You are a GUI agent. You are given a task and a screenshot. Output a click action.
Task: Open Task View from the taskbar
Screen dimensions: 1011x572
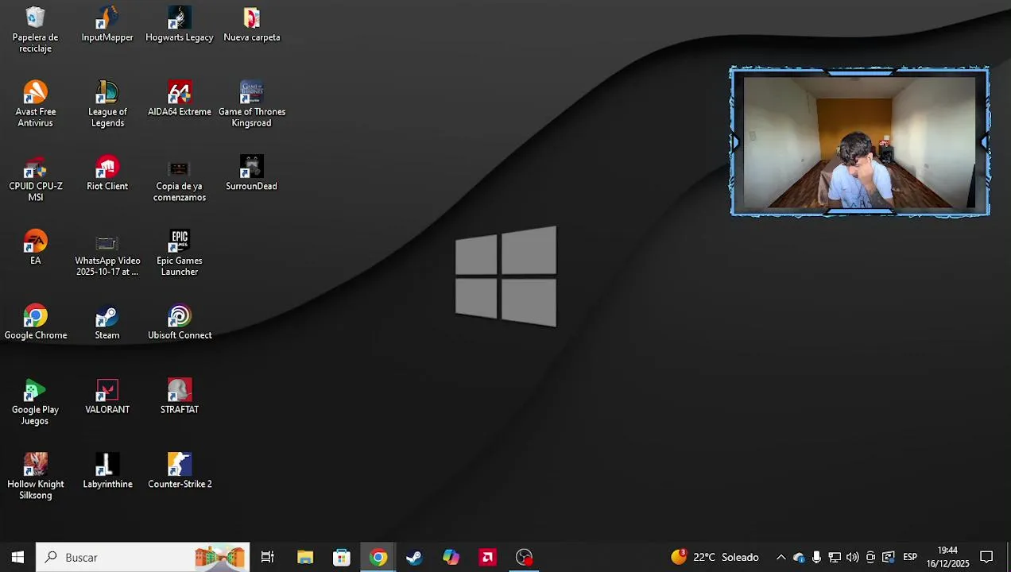point(268,557)
